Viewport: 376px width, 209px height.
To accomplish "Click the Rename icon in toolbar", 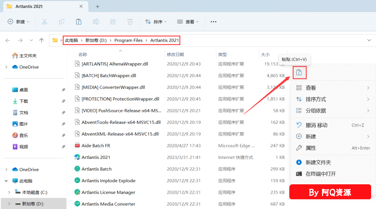I will 96,22.
